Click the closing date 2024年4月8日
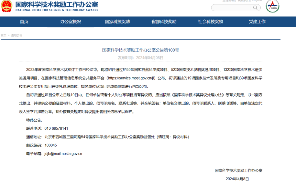 [237, 179]
